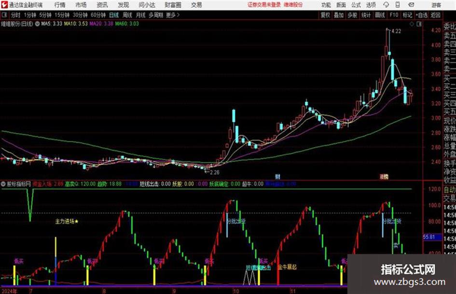Expand the 更多 periods menu
Viewport: 456px width, 294px height.
click(173, 15)
